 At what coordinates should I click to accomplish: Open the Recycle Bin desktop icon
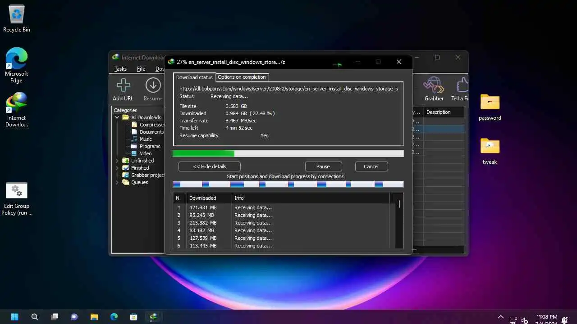coord(17,18)
